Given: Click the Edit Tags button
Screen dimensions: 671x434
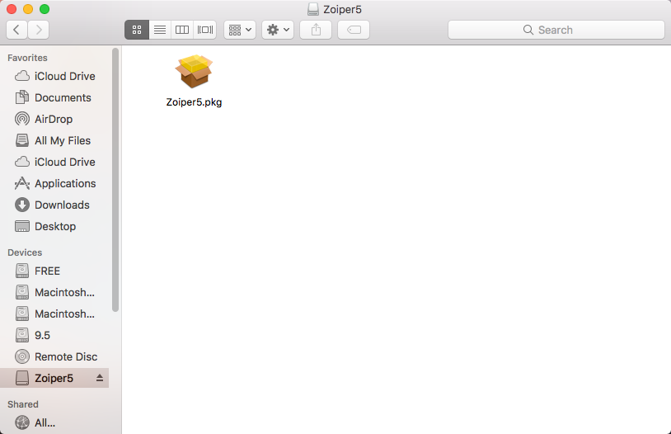Looking at the screenshot, I should (x=353, y=30).
